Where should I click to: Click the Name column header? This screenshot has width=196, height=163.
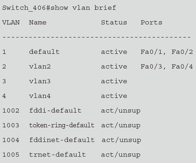(37, 23)
